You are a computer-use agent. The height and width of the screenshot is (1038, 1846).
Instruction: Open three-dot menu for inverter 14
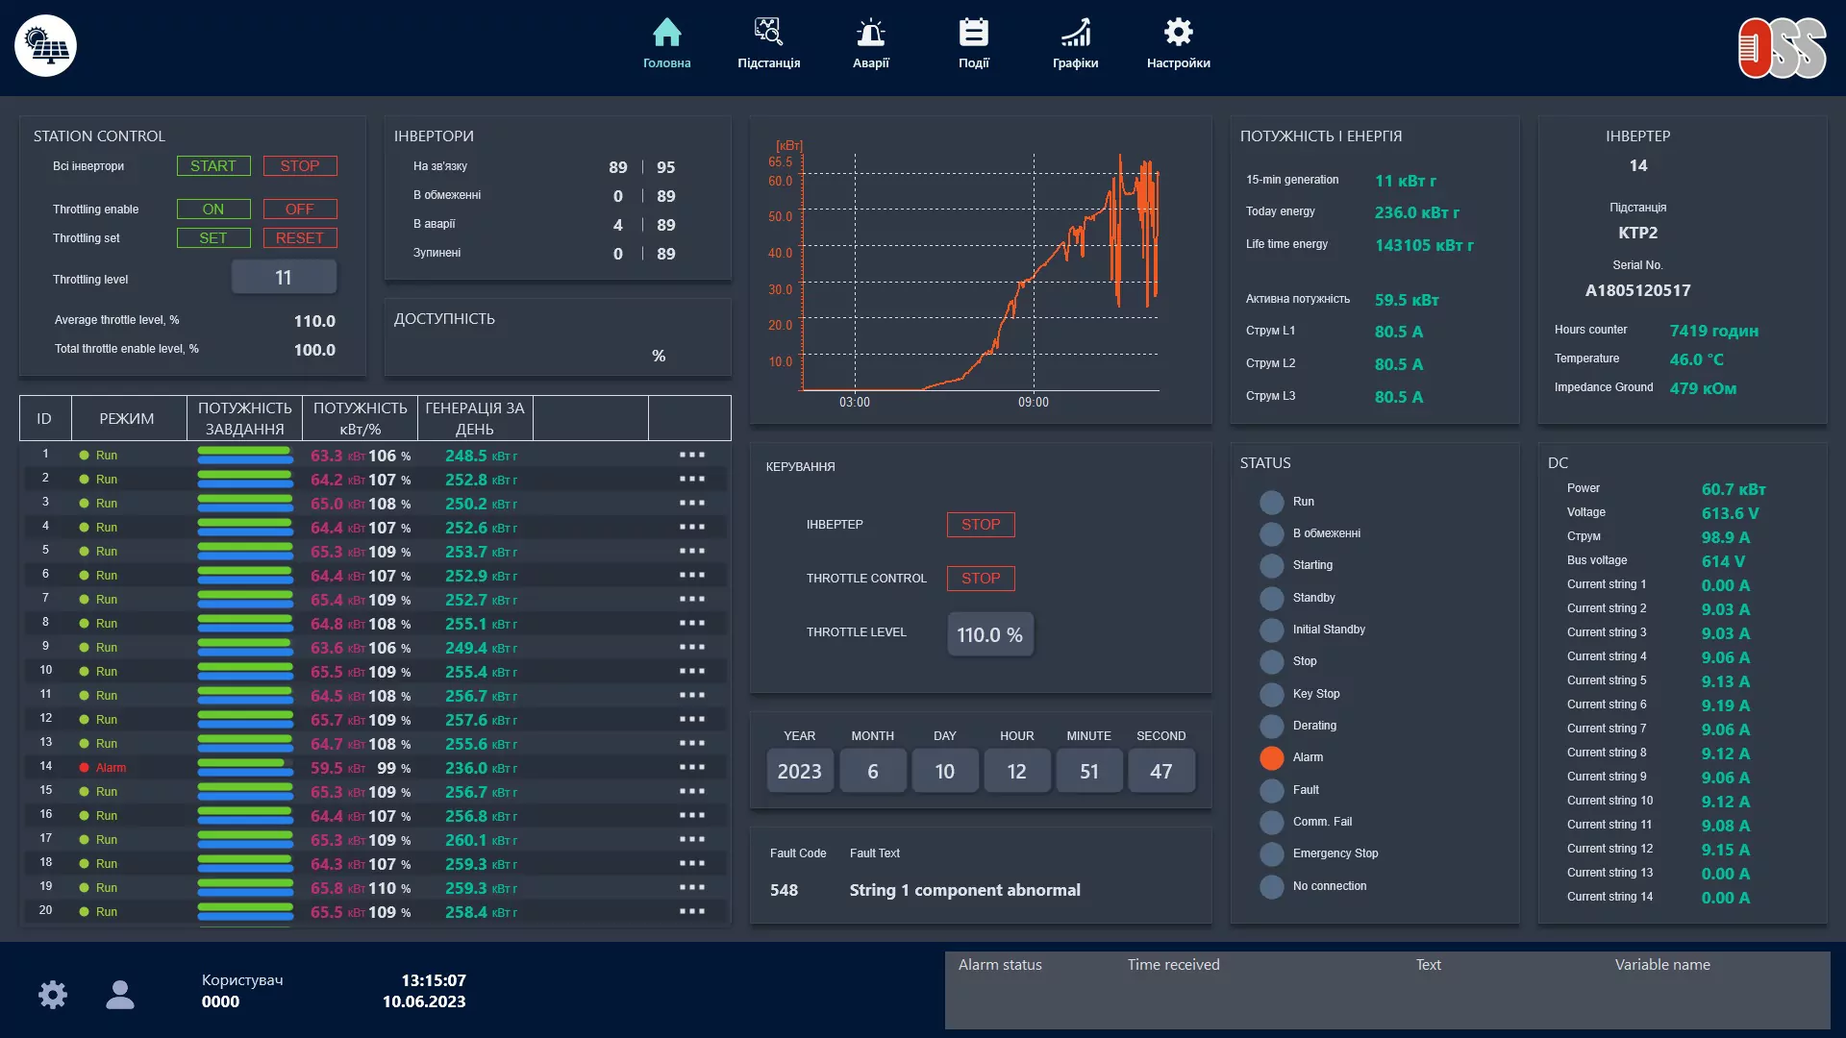[691, 767]
